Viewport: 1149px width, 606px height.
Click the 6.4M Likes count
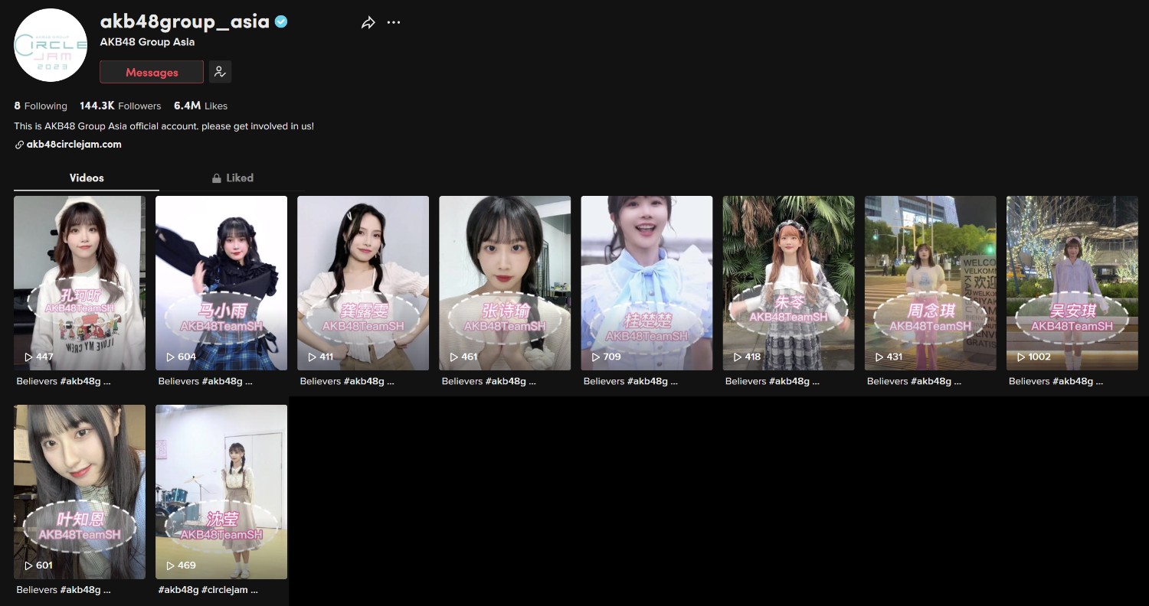tap(201, 106)
